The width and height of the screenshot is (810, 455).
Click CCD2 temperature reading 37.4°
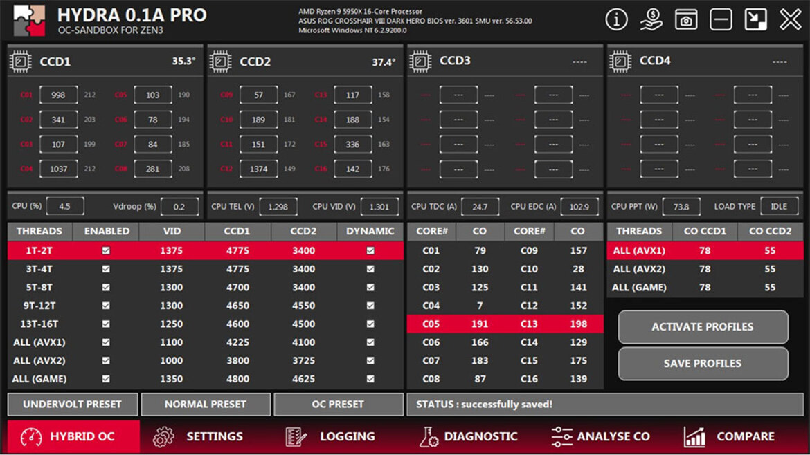(x=384, y=62)
